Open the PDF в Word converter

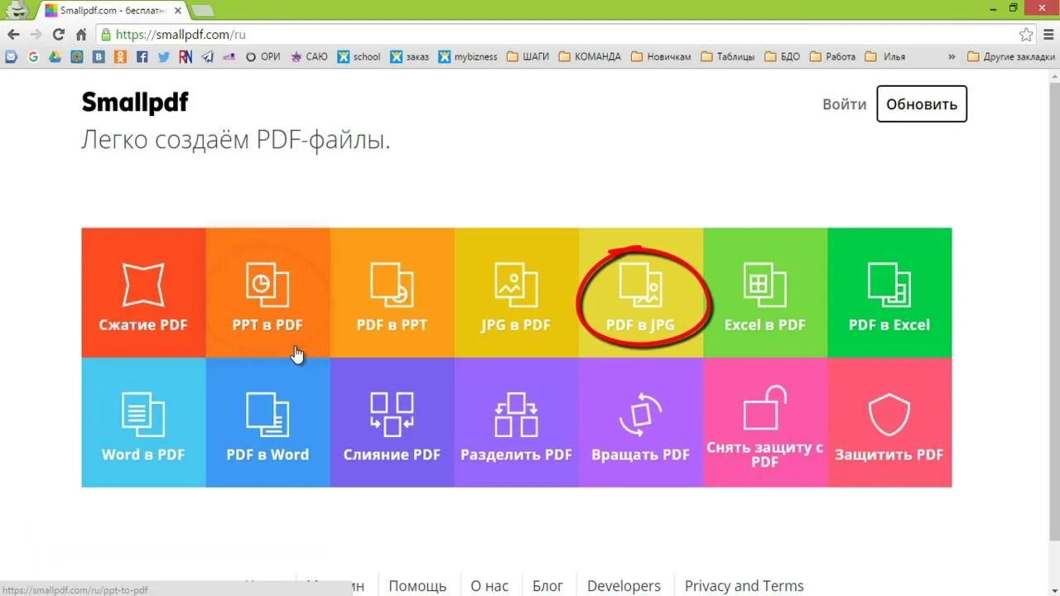pos(267,422)
